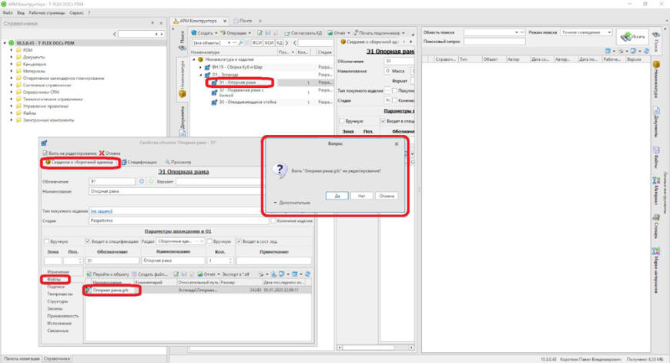Toggle Входит в сост. изд. checkbox
Screen dimensions: 670x363
click(x=239, y=241)
